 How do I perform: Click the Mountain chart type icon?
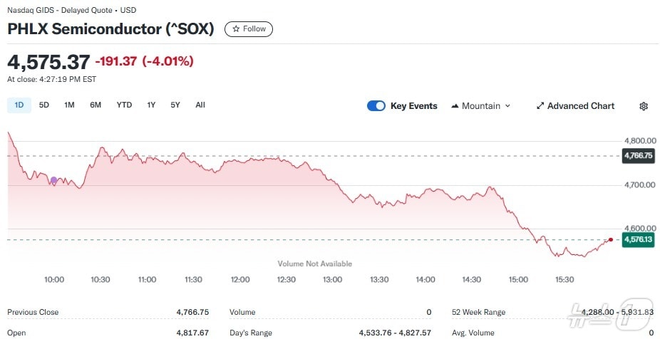[455, 106]
